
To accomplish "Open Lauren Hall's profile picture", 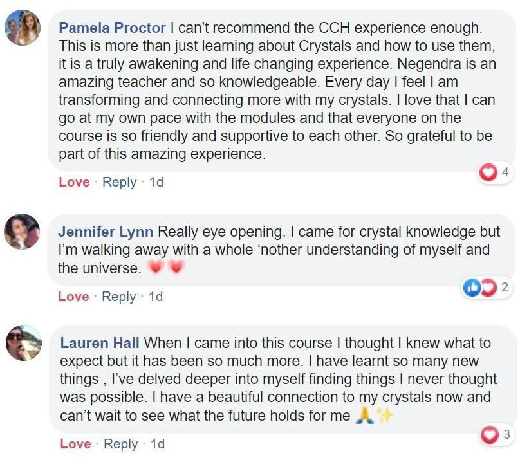I will tap(23, 342).
